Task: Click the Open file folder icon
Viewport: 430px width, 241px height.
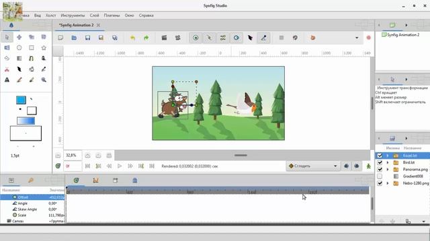Action: tap(74, 37)
